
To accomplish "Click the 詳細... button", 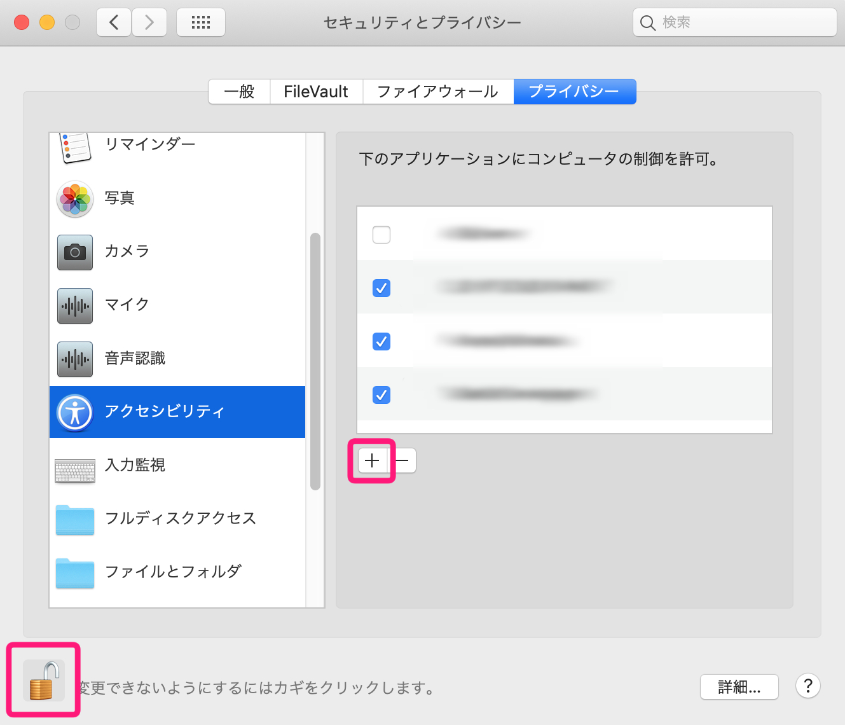I will pyautogui.click(x=739, y=687).
